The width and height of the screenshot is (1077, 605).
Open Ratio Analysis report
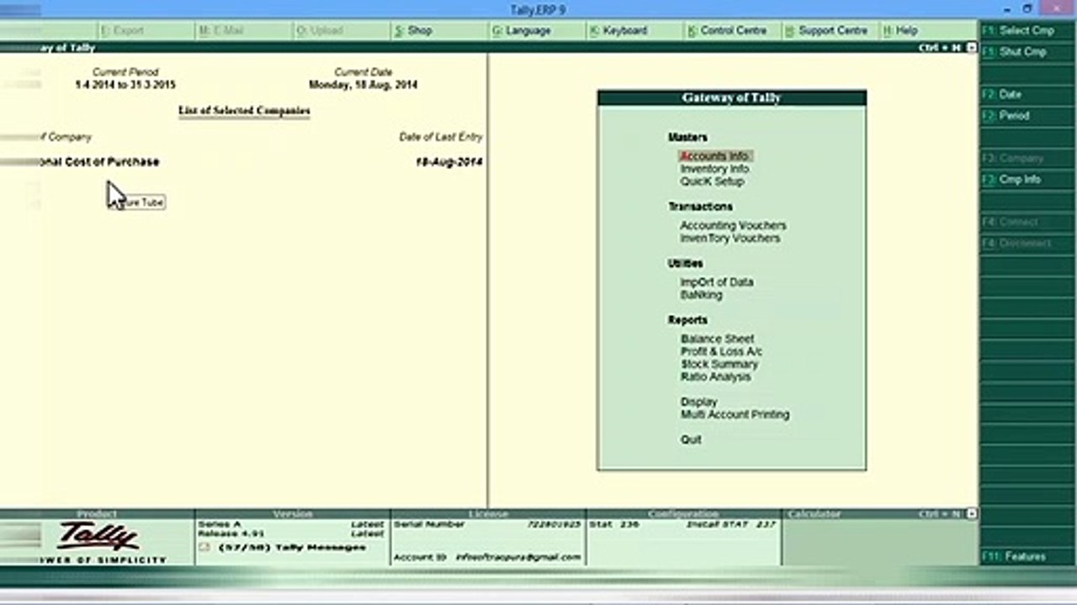point(715,376)
